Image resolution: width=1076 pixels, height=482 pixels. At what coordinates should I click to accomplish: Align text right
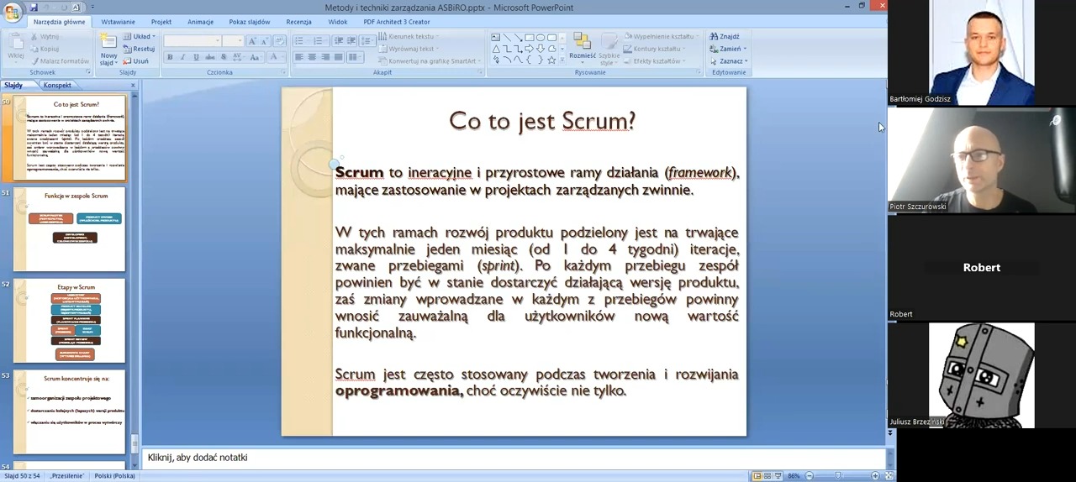click(x=325, y=57)
